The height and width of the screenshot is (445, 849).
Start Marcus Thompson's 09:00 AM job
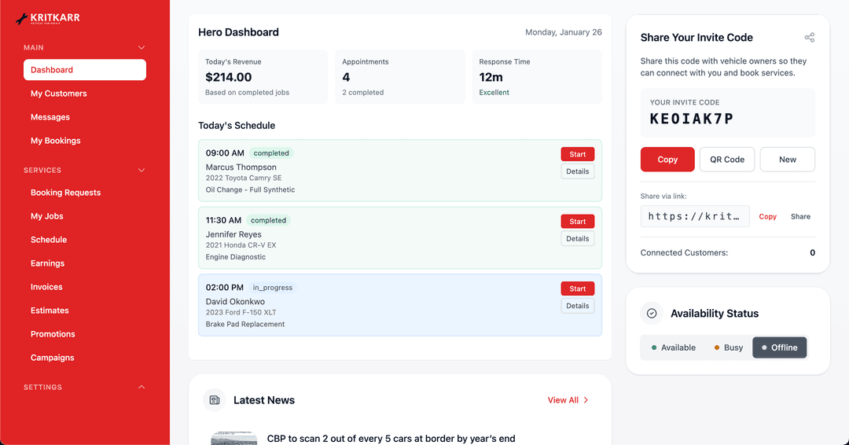(577, 154)
